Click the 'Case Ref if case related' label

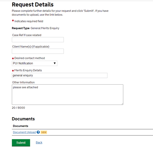27,35
